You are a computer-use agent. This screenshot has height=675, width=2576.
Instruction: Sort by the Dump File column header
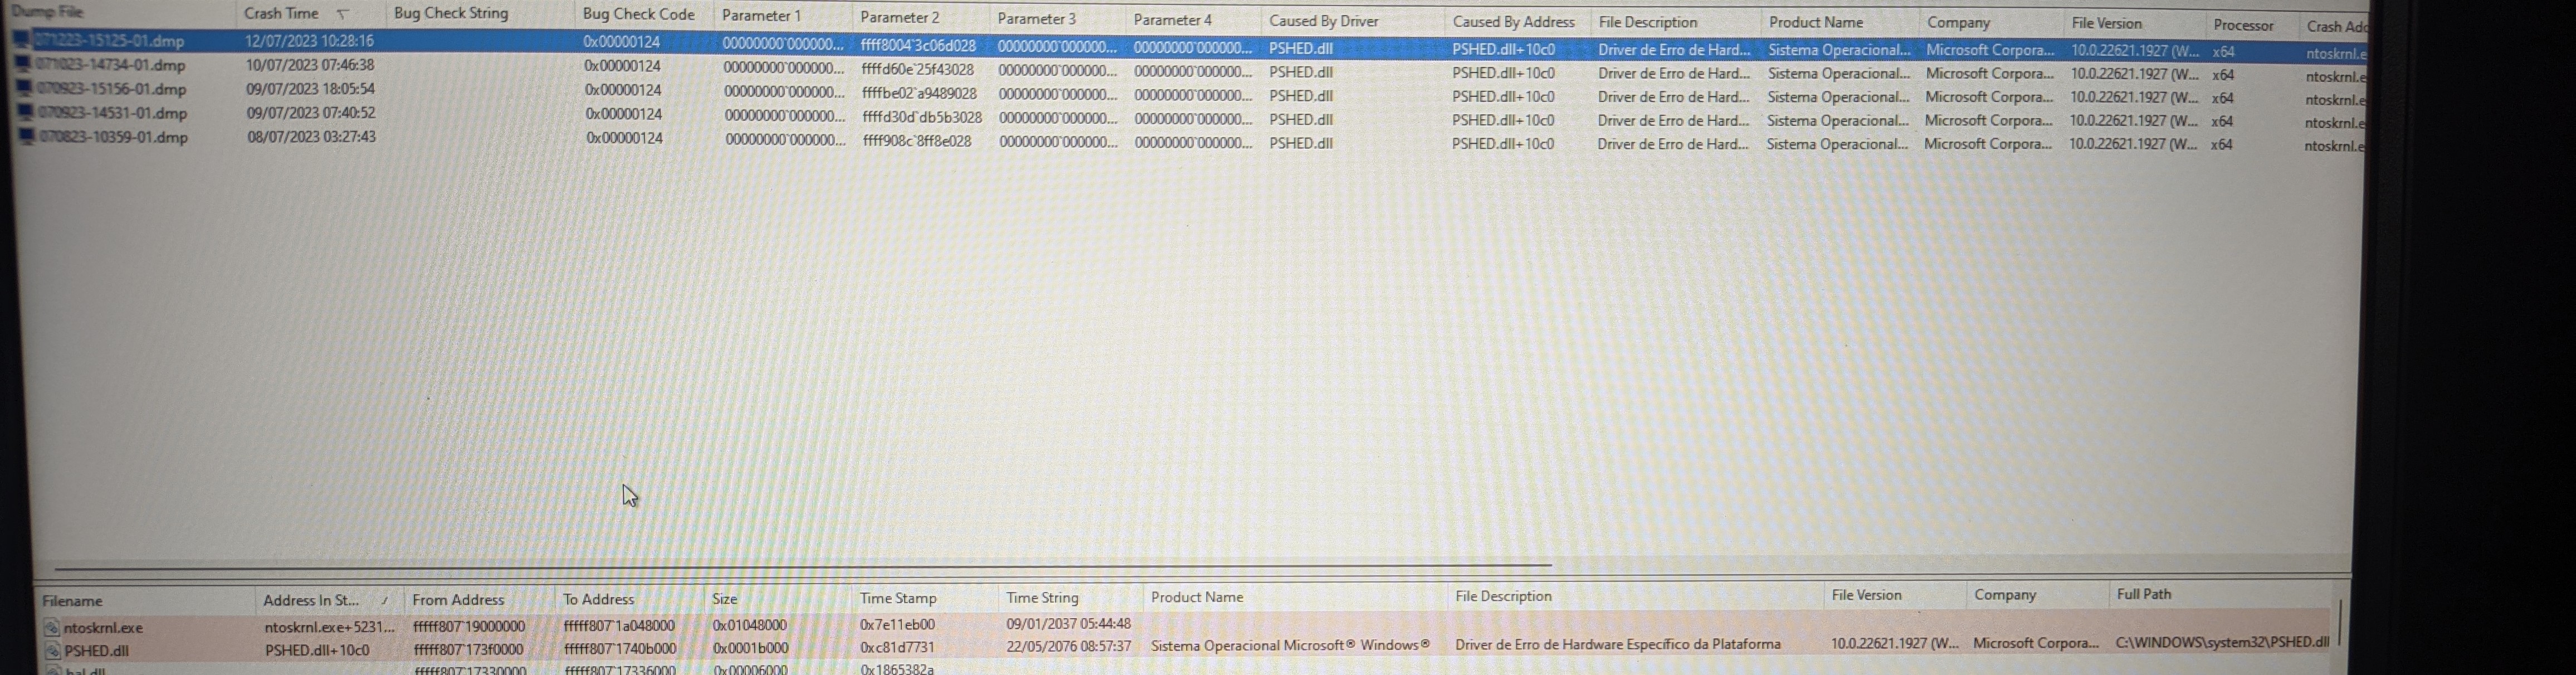[47, 12]
